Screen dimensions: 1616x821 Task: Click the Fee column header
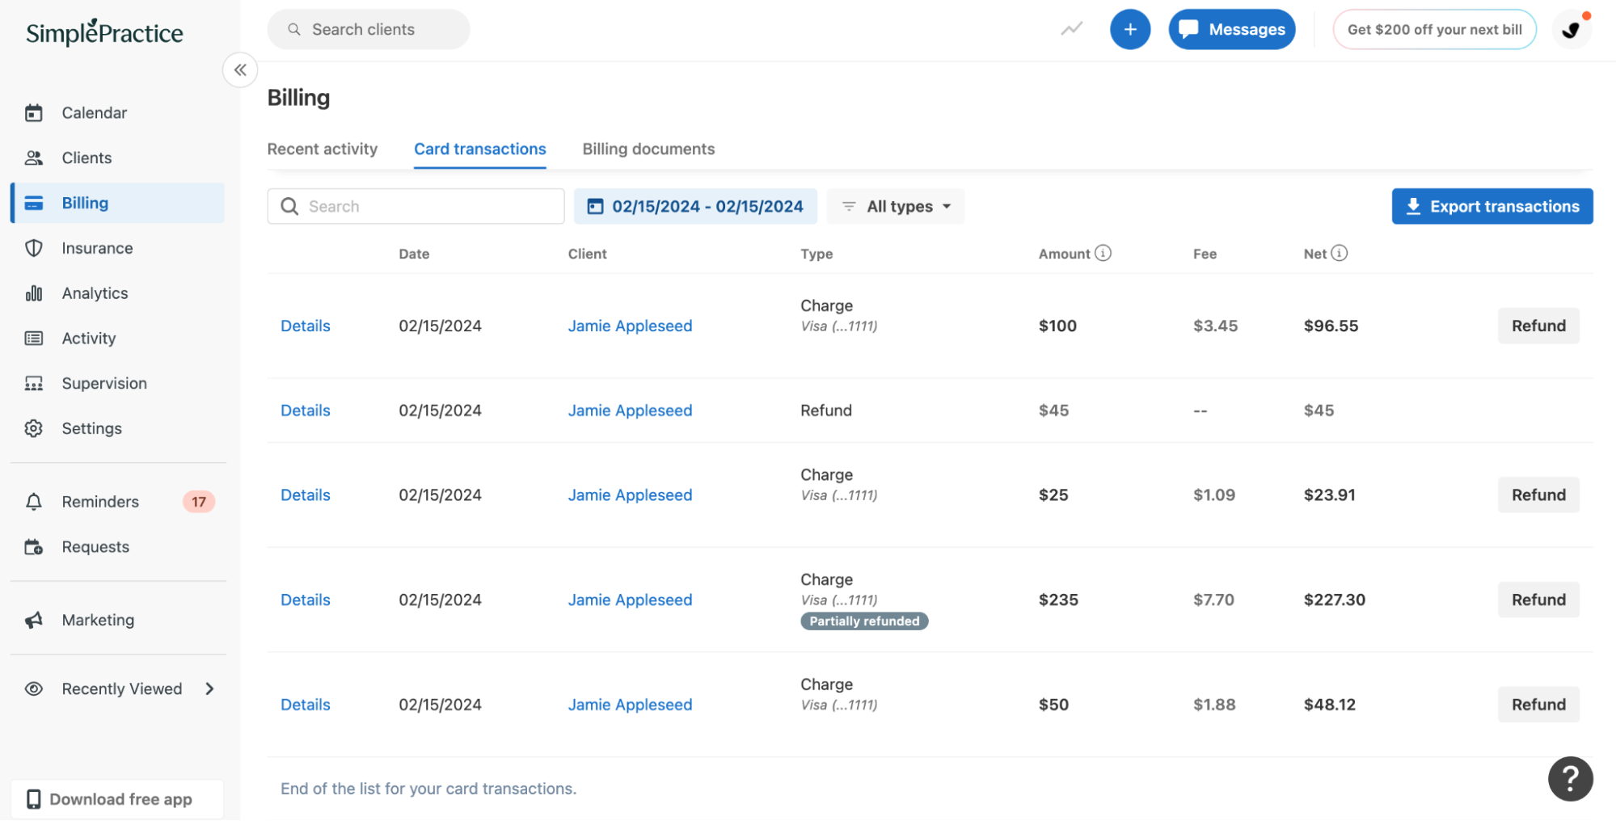click(x=1205, y=255)
